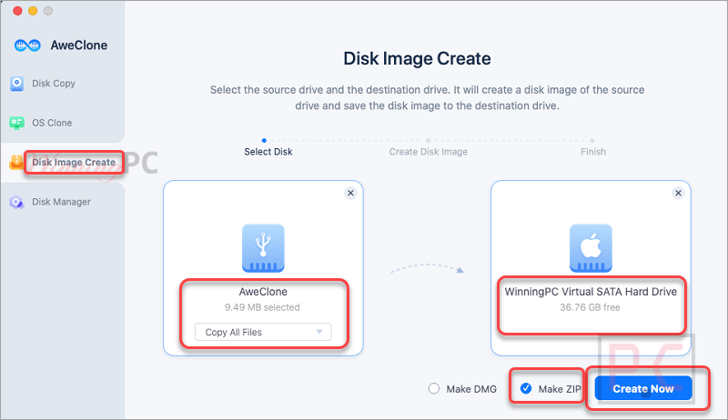Click the Select Disk progress dot
The image size is (728, 420).
[x=264, y=141]
